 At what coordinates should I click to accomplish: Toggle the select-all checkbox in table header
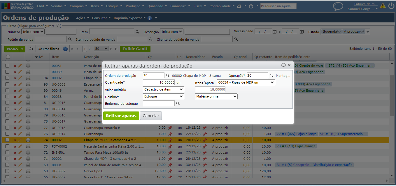[8, 57]
